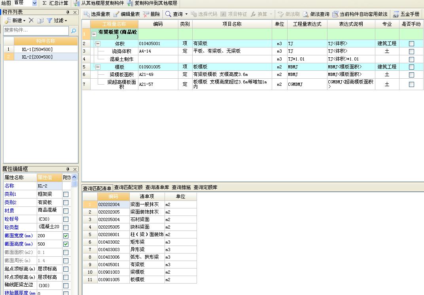
Task: Switch to 查询匹配清单 tab
Action: pyautogui.click(x=97, y=188)
